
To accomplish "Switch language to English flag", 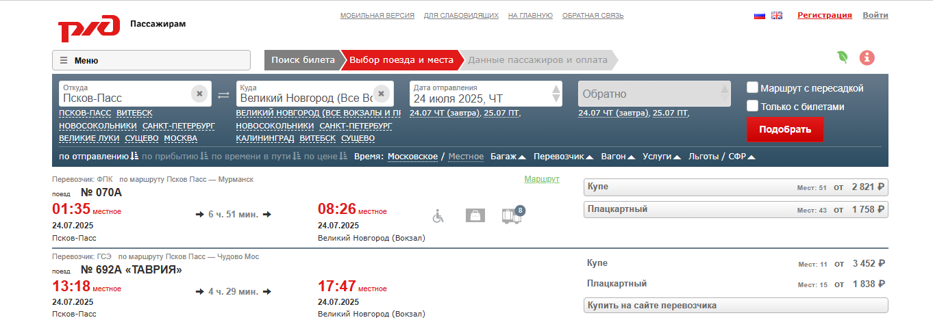I will [776, 15].
